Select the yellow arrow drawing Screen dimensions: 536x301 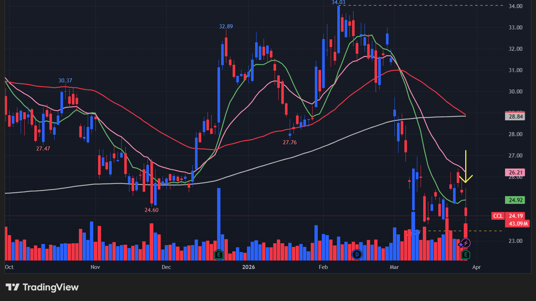click(466, 166)
